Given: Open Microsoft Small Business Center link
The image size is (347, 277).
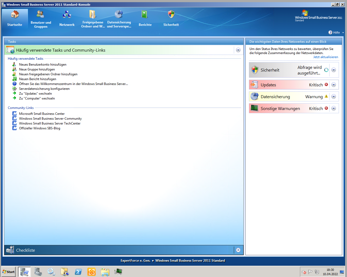Looking at the screenshot, I should click(42, 114).
